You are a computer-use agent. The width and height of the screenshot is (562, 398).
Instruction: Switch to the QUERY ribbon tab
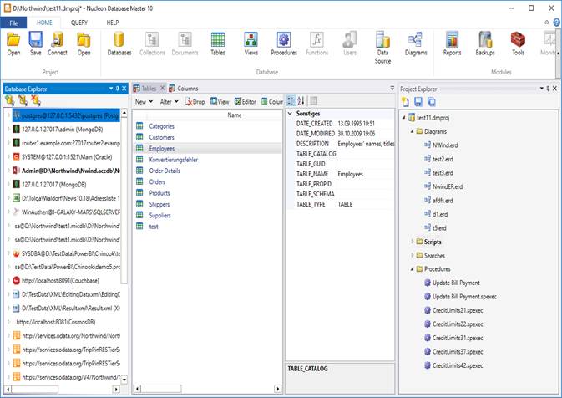coord(79,23)
